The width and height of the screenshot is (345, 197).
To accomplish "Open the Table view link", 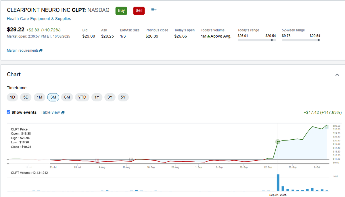I will click(50, 112).
